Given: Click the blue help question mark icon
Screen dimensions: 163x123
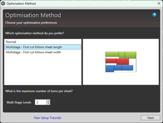Looking at the screenshot, I should (154, 15).
